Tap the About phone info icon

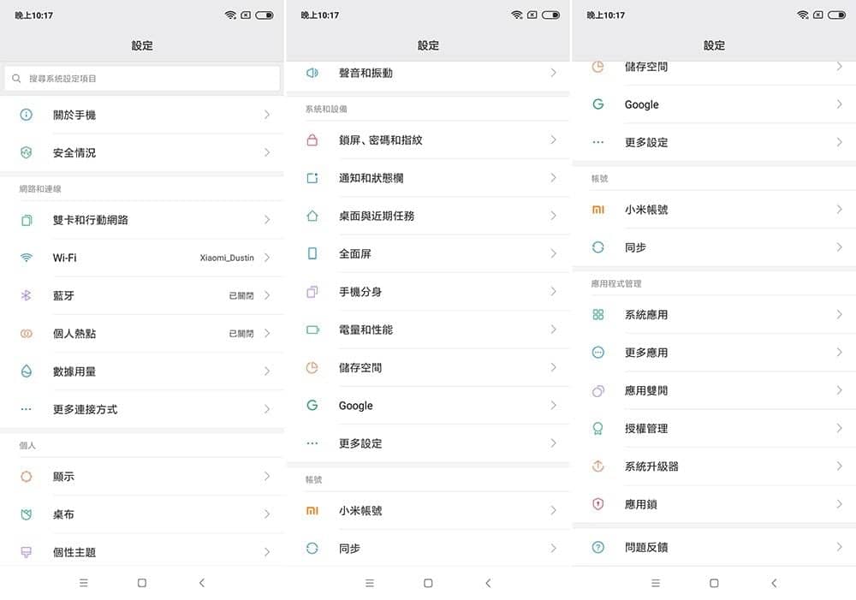pos(27,115)
